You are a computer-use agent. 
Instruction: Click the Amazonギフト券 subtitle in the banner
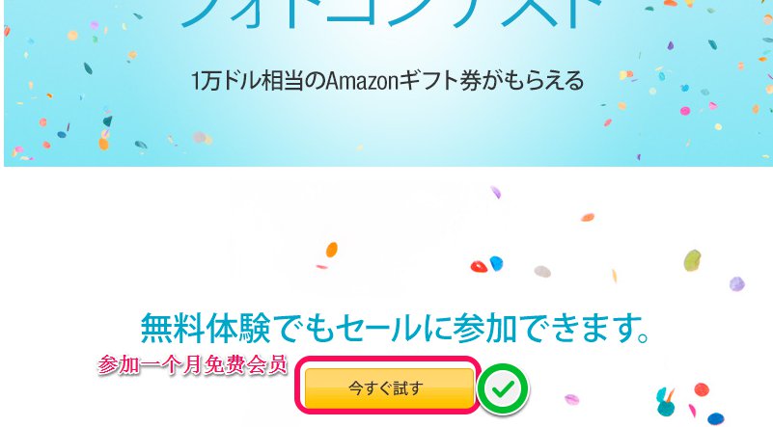pos(387,81)
